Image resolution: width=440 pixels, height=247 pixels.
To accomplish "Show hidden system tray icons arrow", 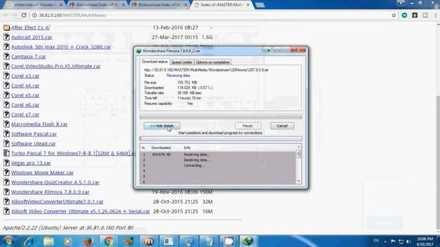I will tap(385, 242).
